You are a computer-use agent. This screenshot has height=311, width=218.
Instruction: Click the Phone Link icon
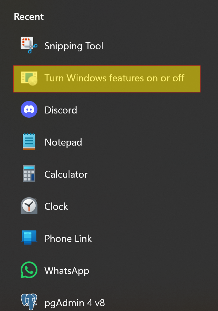(x=29, y=238)
